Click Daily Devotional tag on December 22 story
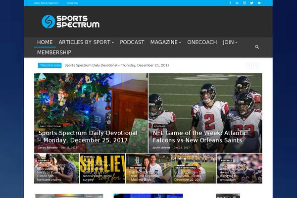 click(x=186, y=168)
